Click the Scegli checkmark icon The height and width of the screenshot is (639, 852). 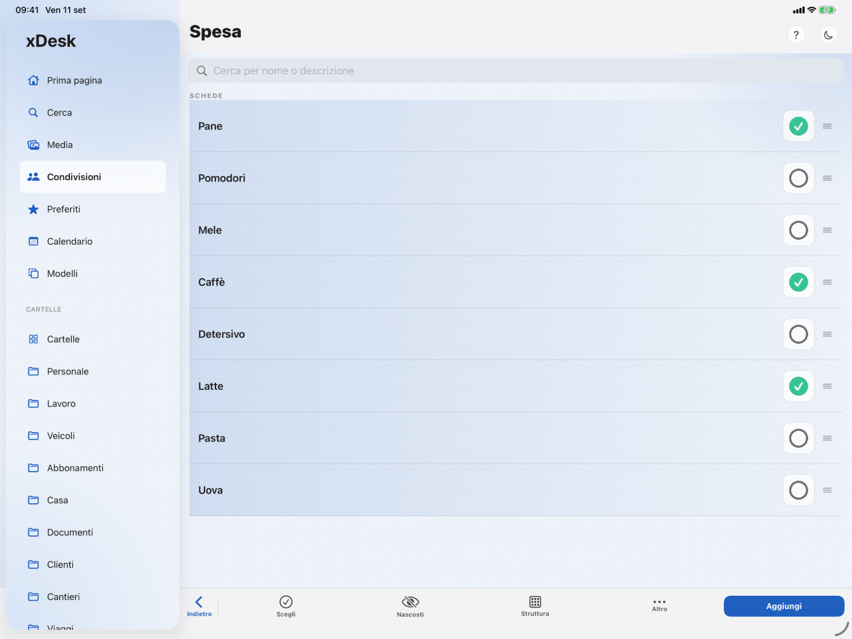point(286,602)
